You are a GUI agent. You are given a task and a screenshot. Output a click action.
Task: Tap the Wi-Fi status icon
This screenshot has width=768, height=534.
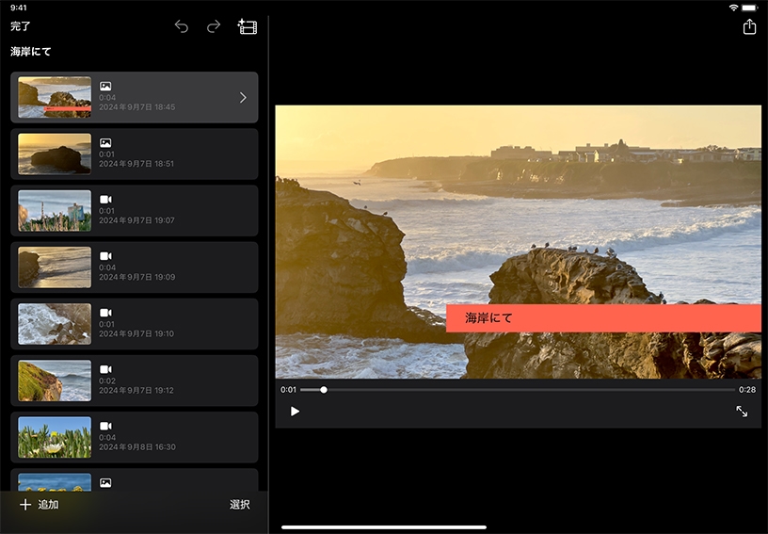[x=733, y=8]
